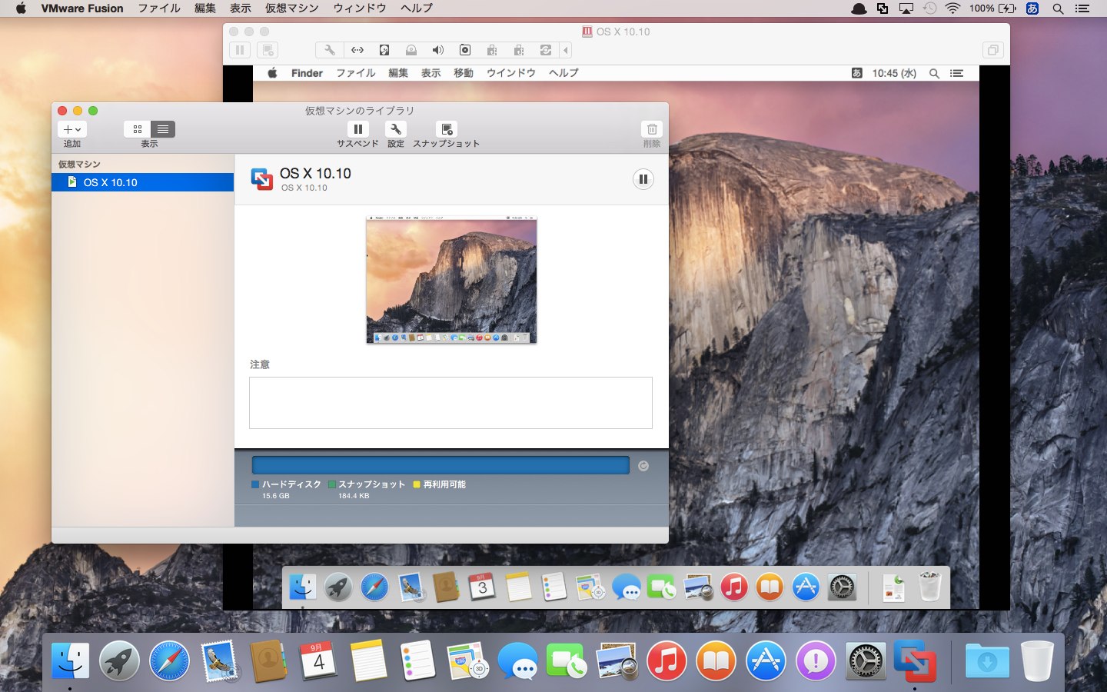Click the OS X 10.10 preview thumbnail
This screenshot has height=692, width=1107.
[451, 280]
